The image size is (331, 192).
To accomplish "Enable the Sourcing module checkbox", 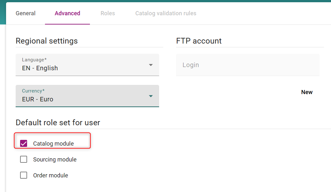I will pyautogui.click(x=24, y=159).
